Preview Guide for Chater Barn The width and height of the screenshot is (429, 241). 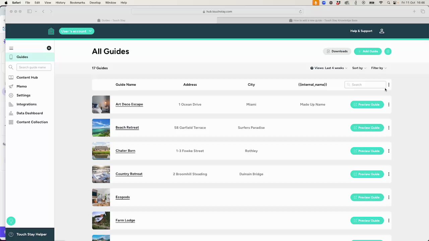pyautogui.click(x=367, y=151)
